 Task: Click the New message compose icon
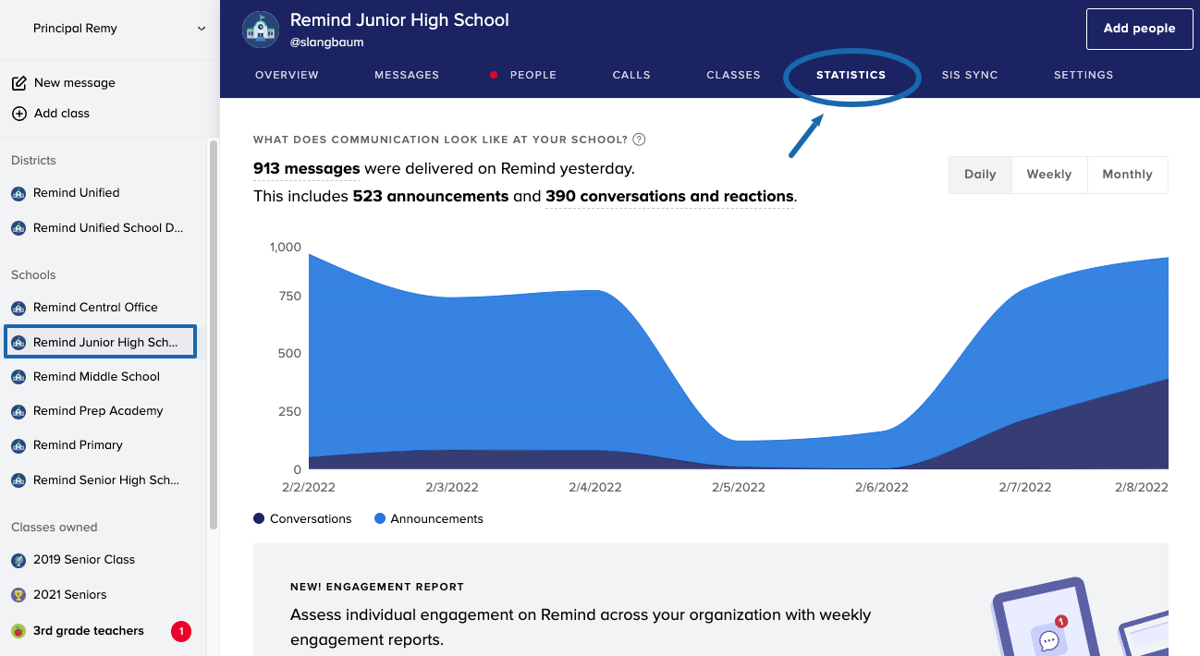pyautogui.click(x=18, y=83)
